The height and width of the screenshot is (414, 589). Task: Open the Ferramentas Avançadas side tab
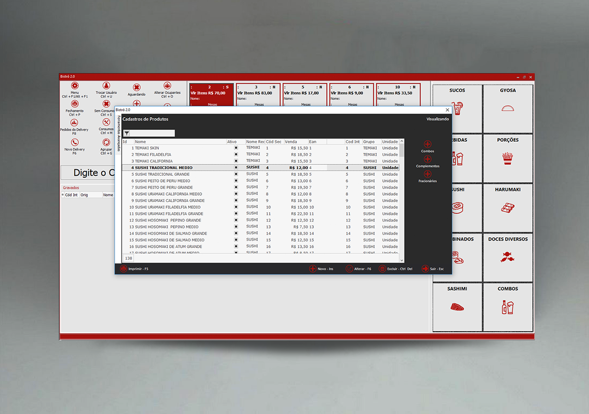pyautogui.click(x=118, y=133)
